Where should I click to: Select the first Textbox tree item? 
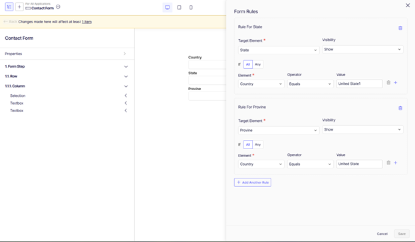(17, 103)
